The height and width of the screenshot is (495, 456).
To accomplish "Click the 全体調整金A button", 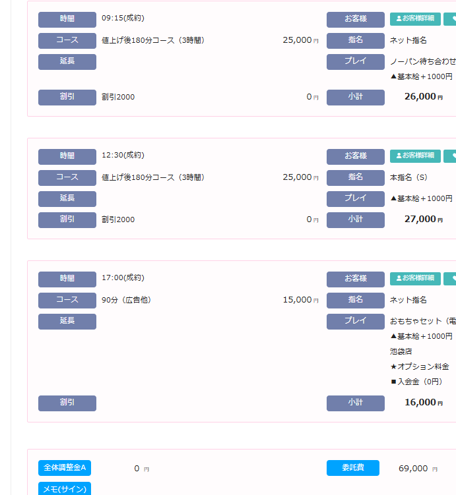I will point(65,468).
